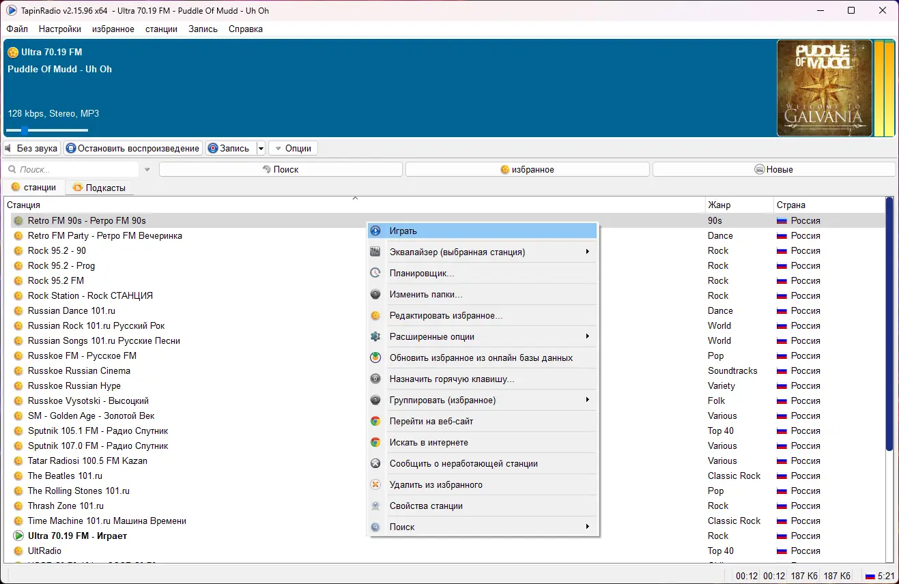
Task: Sort by the Жанр column header
Action: pos(739,205)
